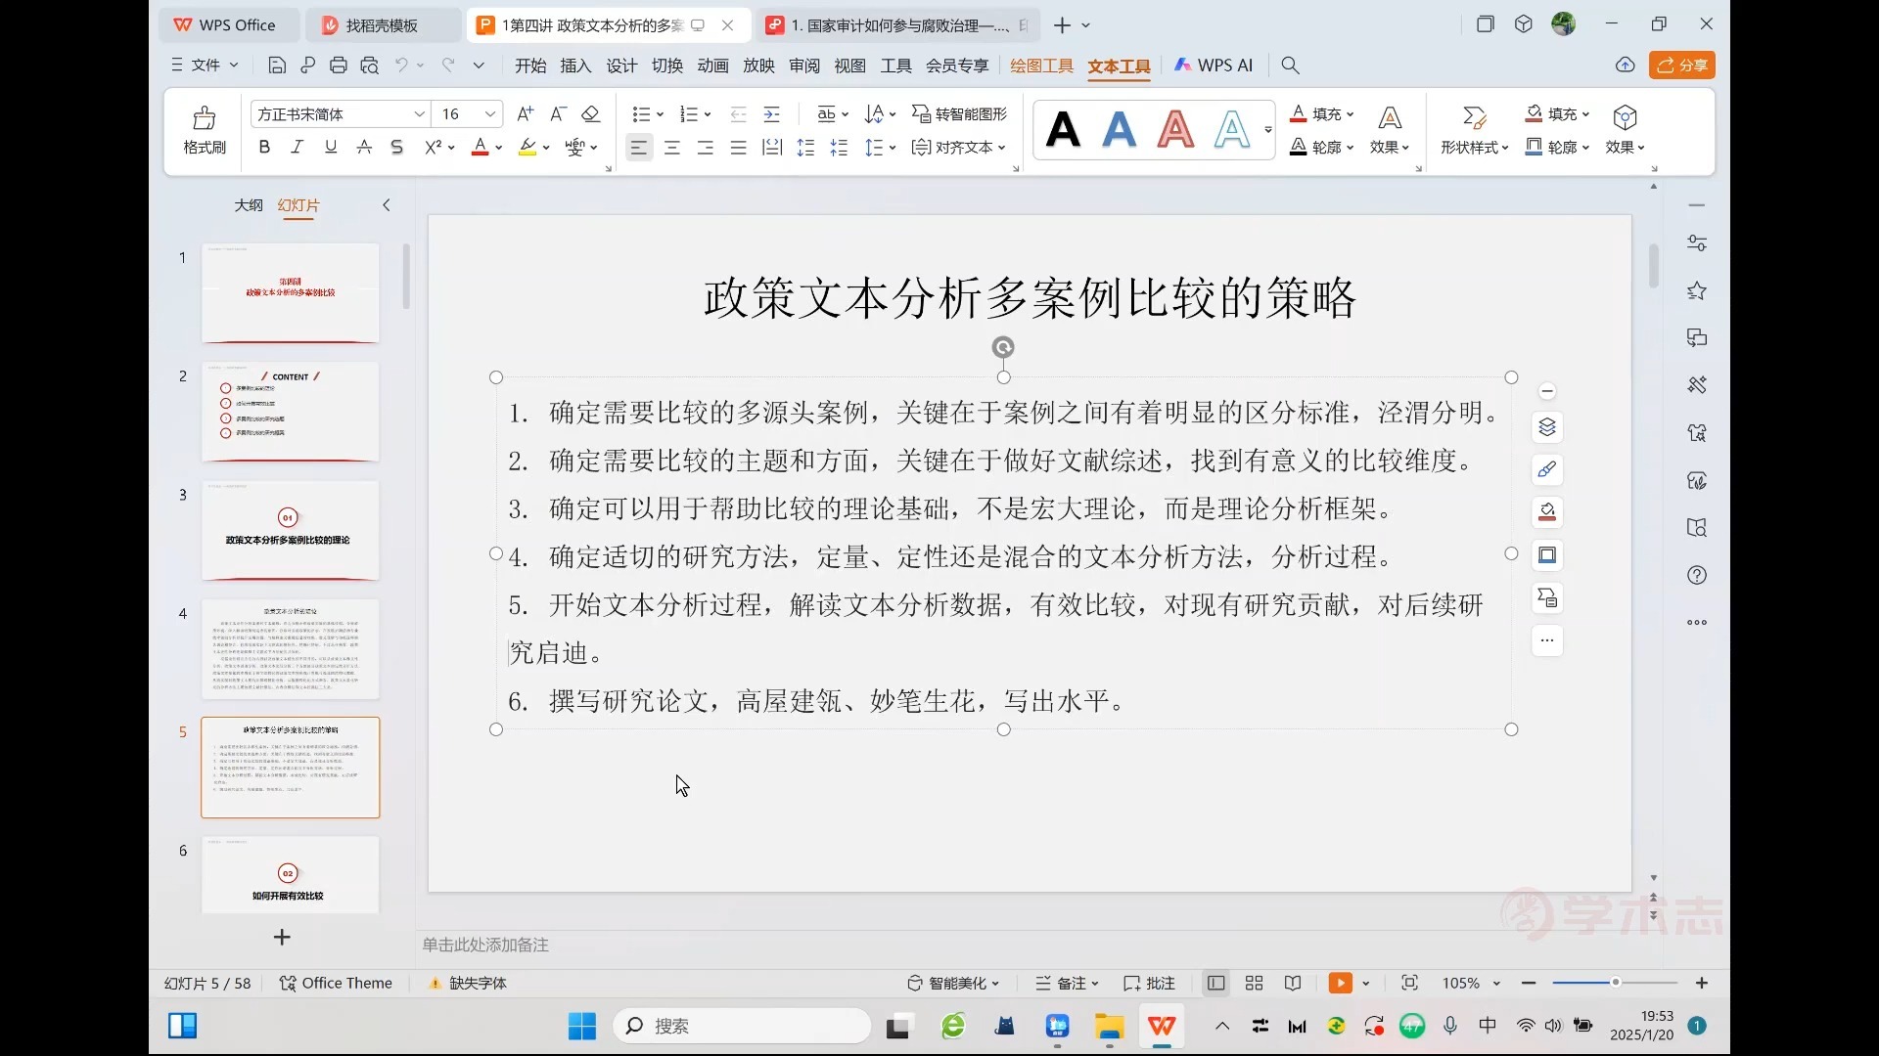Viewport: 1879px width, 1056px height.
Task: Expand the font size 16 dropdown
Action: (x=490, y=114)
